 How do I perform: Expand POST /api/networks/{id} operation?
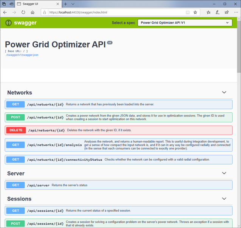[x=118, y=117]
